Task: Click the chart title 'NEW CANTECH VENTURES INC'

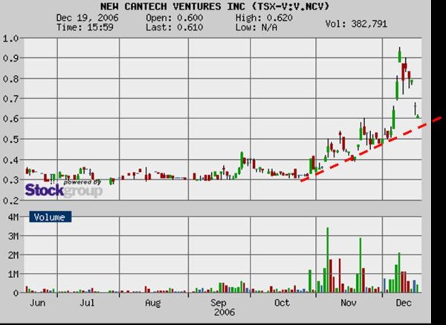Action: click(x=175, y=6)
